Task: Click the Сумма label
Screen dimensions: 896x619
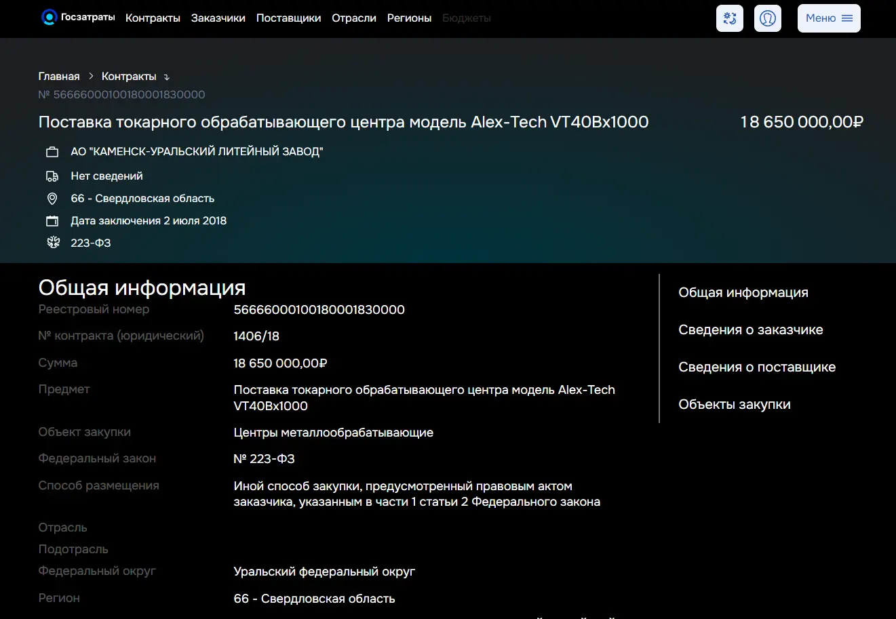Action: click(x=58, y=363)
